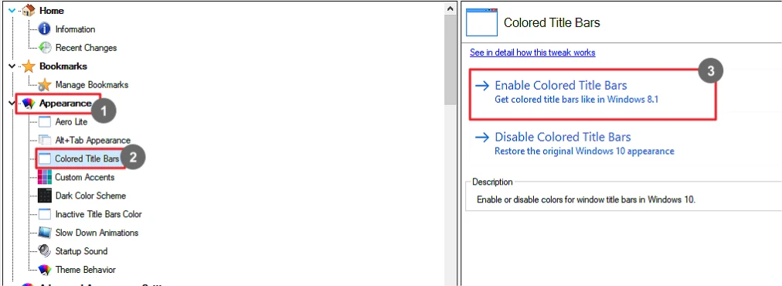Screen dimensions: 782x286
Task: Click the Slow Down Animations monitor icon
Action: pyautogui.click(x=45, y=233)
